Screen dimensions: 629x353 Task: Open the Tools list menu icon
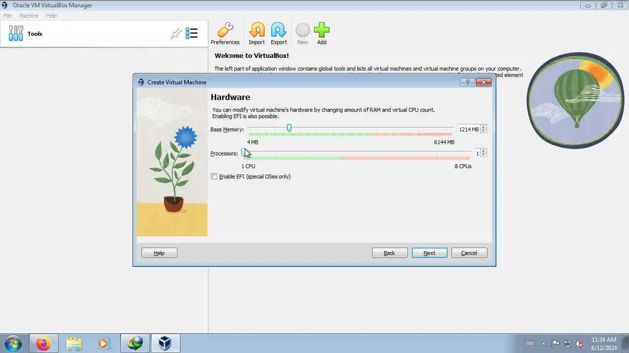(x=192, y=33)
